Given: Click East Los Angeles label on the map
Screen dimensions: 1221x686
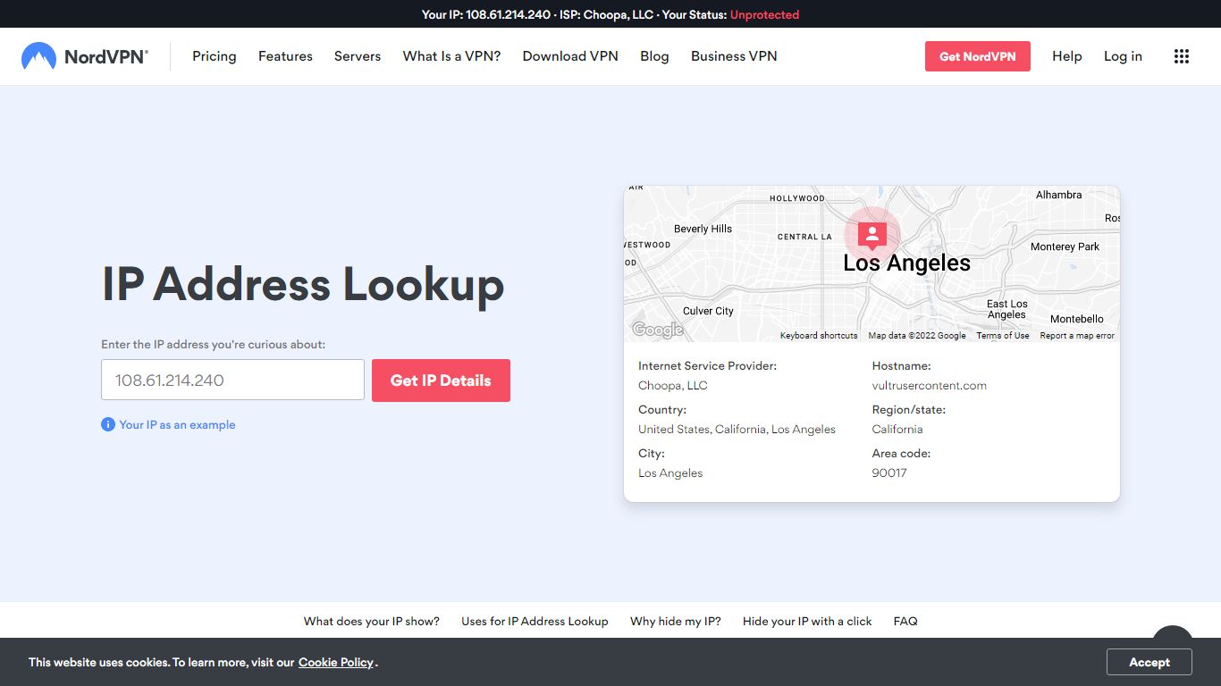Looking at the screenshot, I should point(1006,309).
